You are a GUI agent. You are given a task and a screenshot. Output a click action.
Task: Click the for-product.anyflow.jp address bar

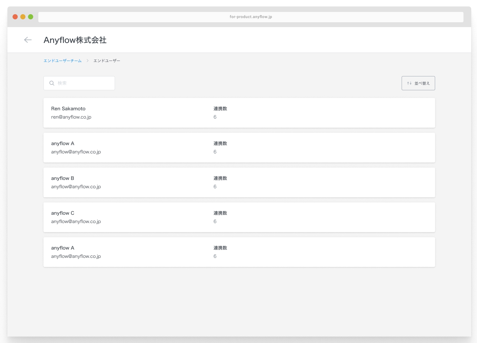pos(251,17)
